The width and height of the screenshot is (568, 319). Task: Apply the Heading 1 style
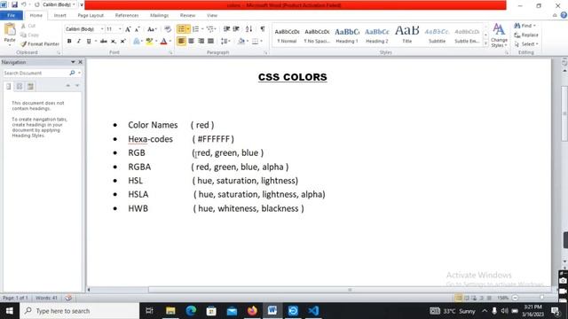click(x=347, y=35)
